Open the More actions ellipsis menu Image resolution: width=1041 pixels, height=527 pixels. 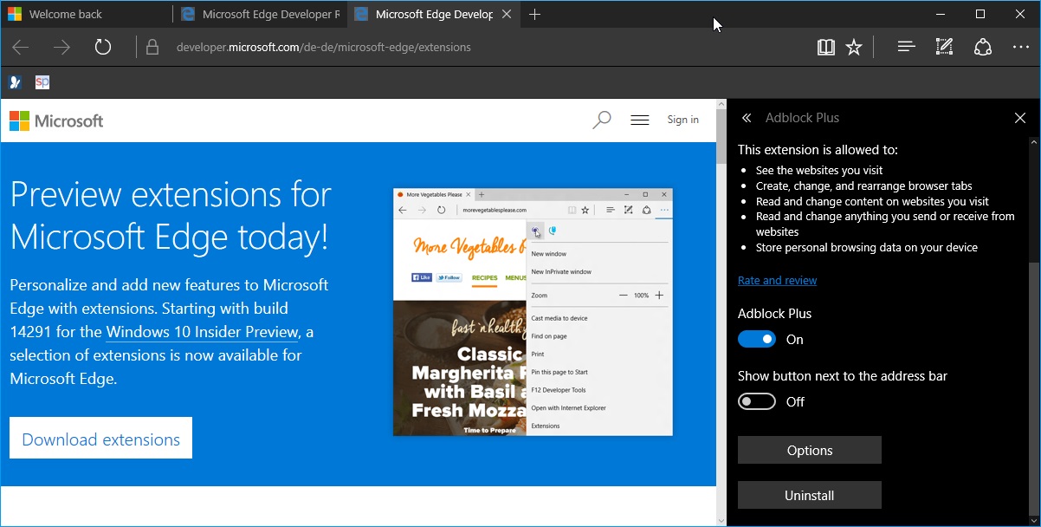[x=1021, y=47]
